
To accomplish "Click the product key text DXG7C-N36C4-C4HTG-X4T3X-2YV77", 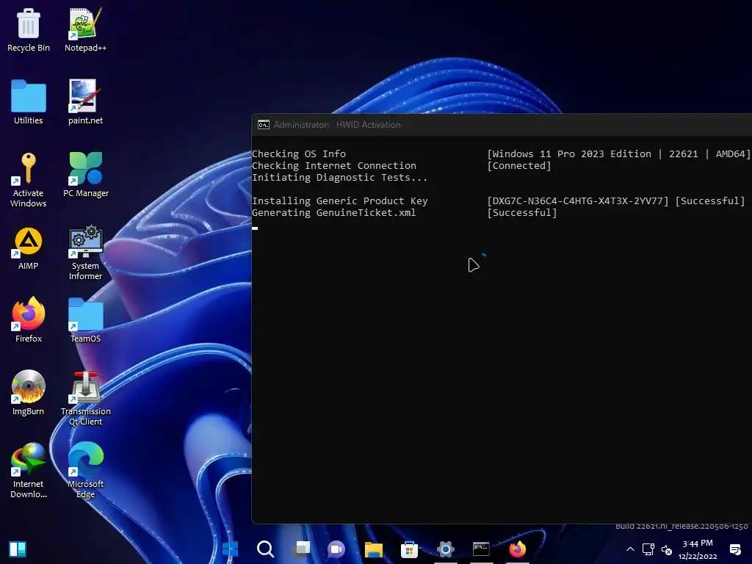I will coord(577,201).
